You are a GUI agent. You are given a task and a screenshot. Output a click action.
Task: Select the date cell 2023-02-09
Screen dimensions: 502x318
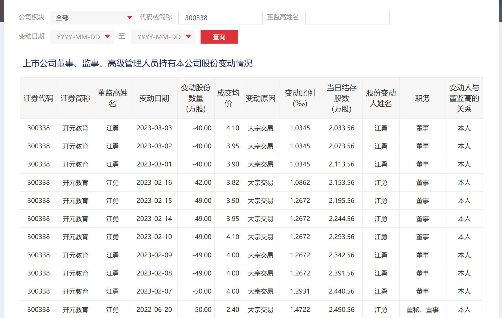(154, 255)
